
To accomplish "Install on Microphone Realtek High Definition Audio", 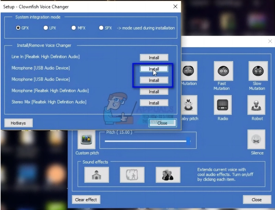I will pos(154,92).
